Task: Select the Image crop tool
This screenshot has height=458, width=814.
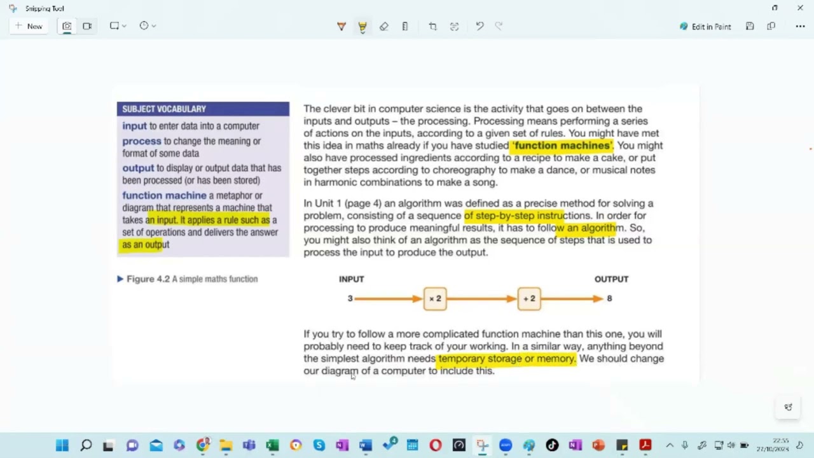Action: click(433, 26)
